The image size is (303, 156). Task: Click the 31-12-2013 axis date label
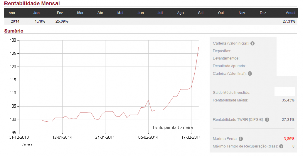(19, 137)
